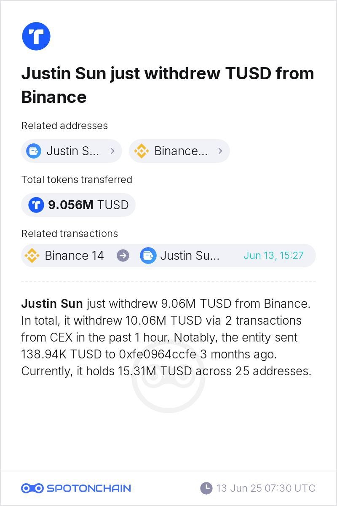
Task: Click the arrow icon between Binance 14 and Justin Sun
Action: [x=123, y=256]
